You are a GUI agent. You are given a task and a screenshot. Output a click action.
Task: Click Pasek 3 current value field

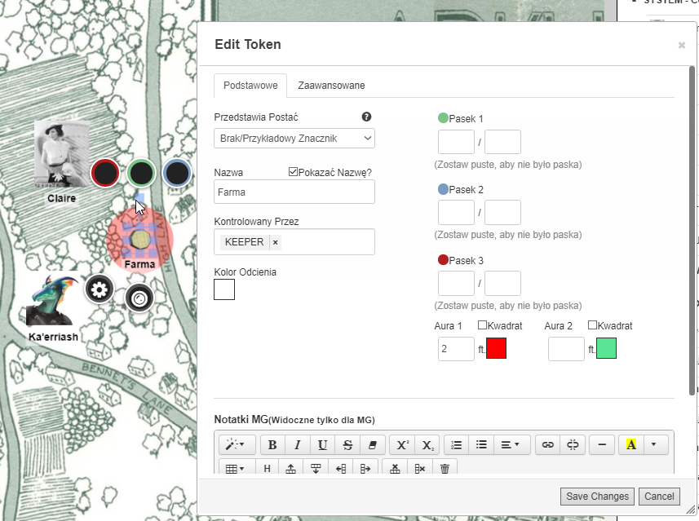click(x=456, y=283)
